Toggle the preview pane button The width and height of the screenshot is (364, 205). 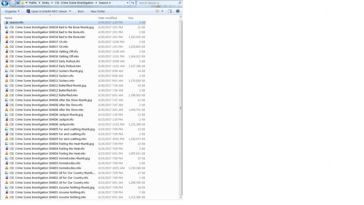[x=170, y=11]
